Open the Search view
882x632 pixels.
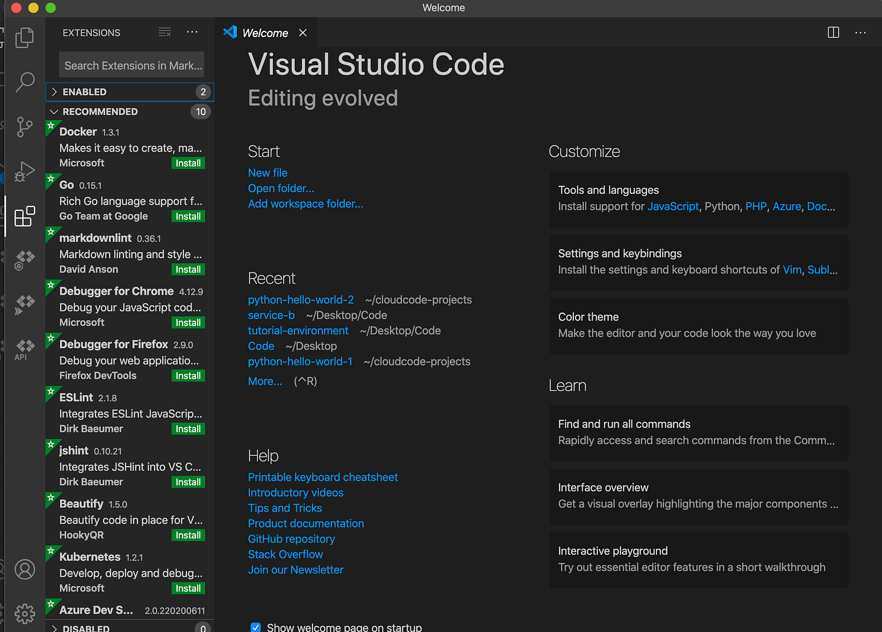25,82
